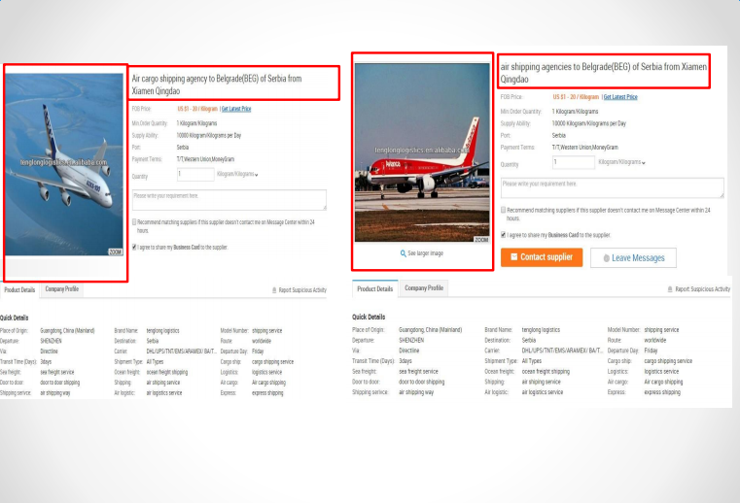Image resolution: width=740 pixels, height=503 pixels.
Task: Enable Recommend matching suppliers checkbox in right listing
Action: [504, 209]
